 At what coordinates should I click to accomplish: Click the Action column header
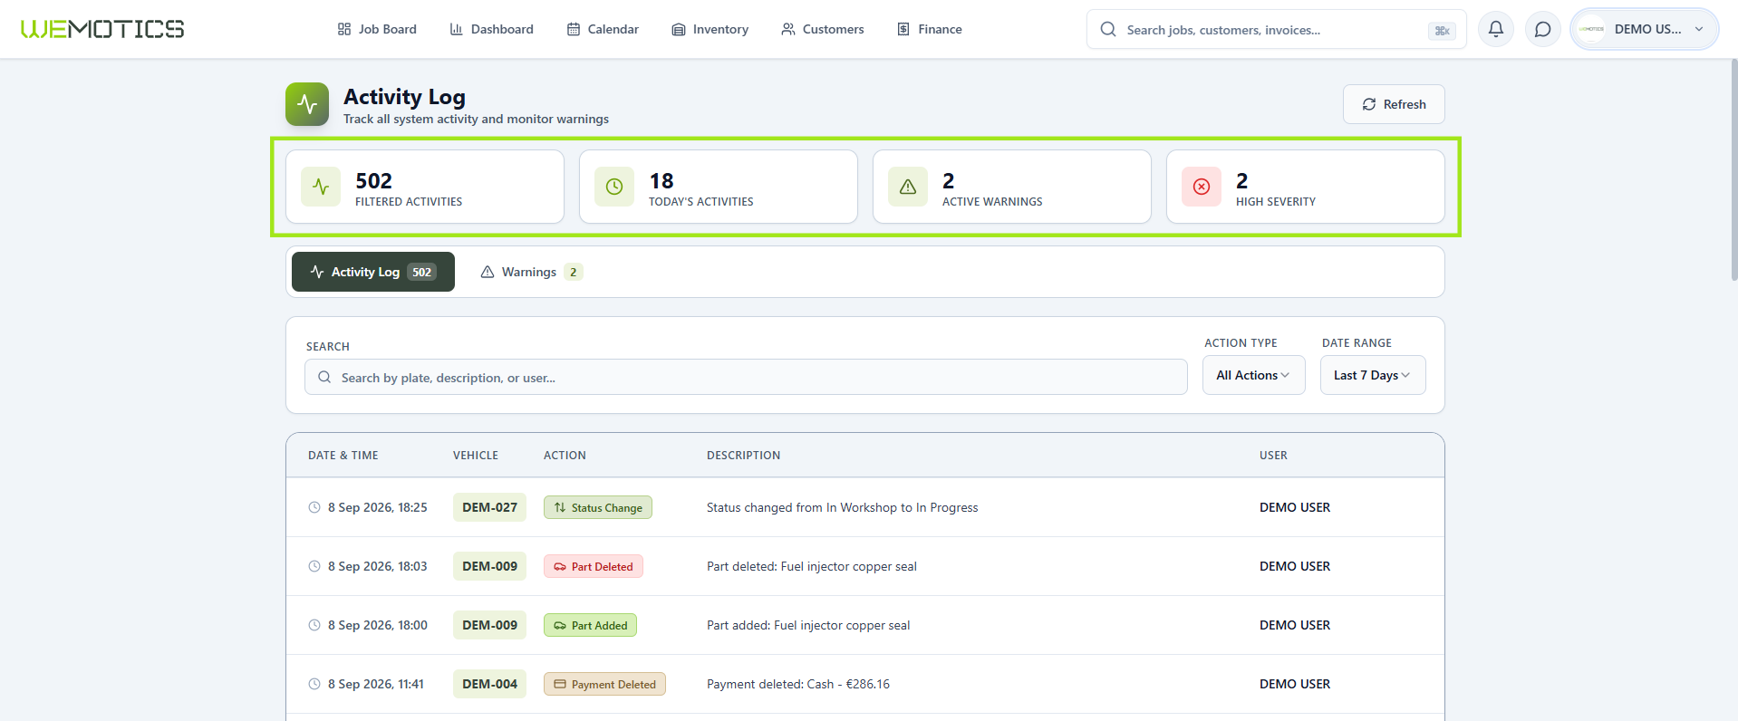point(565,456)
